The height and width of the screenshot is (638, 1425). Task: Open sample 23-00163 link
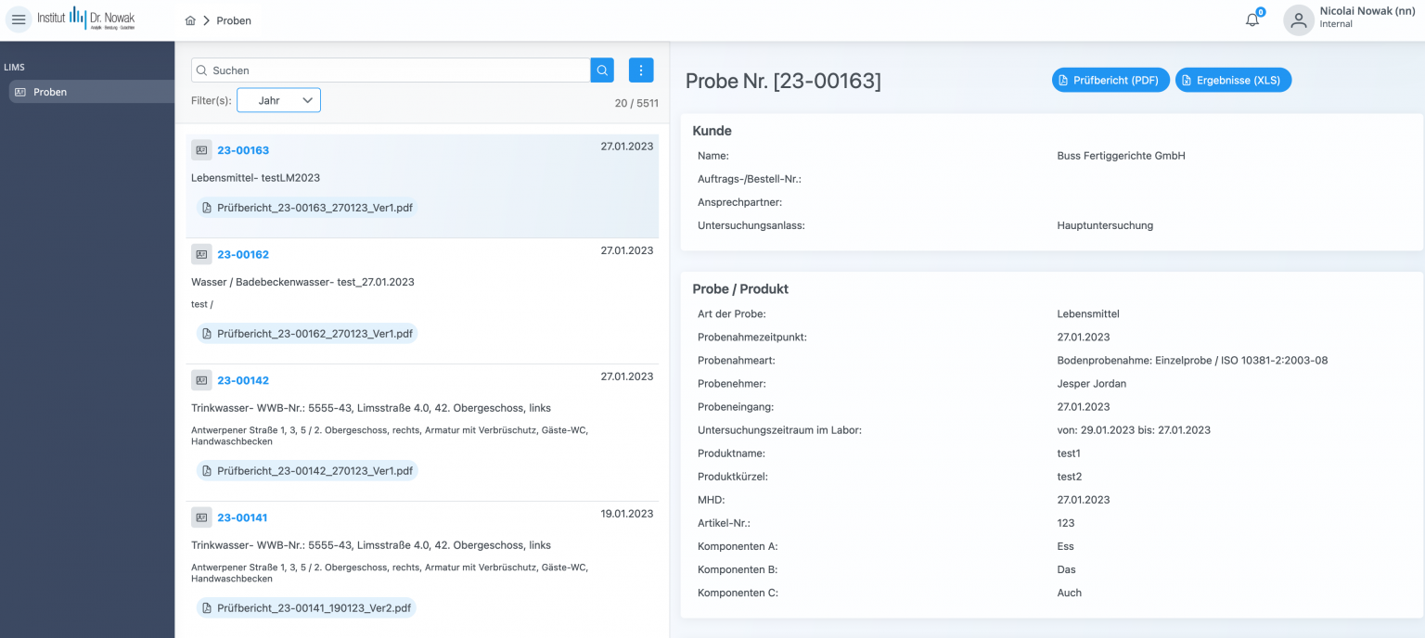click(x=243, y=150)
